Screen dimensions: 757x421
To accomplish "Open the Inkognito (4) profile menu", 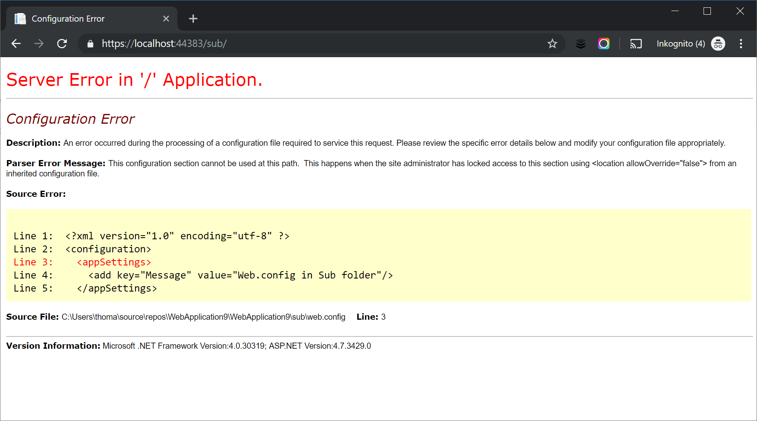I will coord(681,44).
